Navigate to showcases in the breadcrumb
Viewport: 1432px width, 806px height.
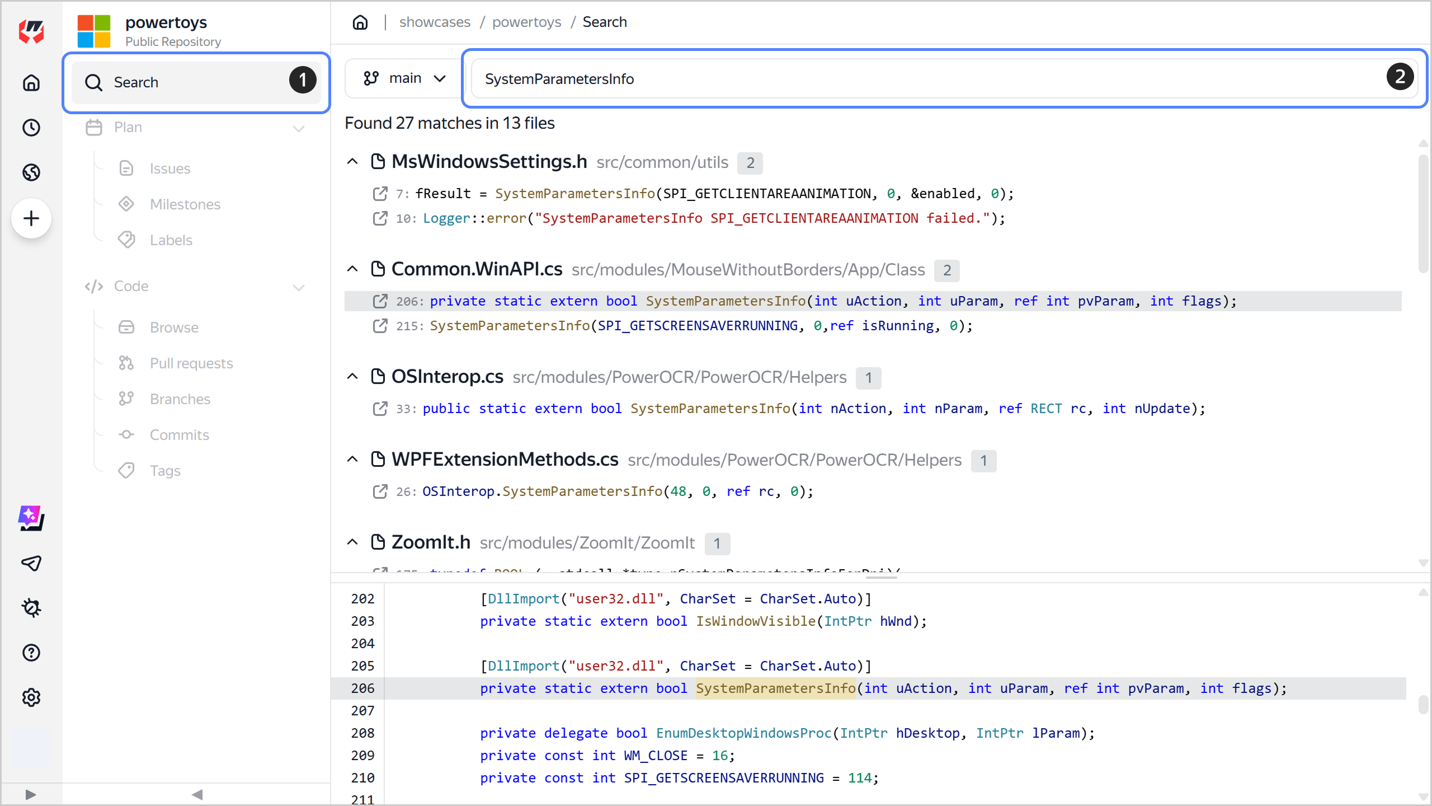(435, 22)
